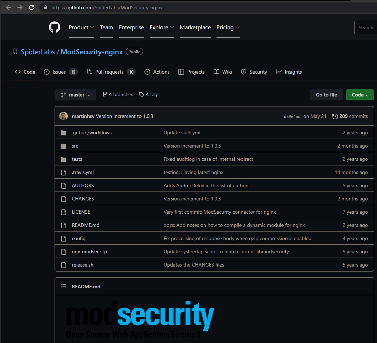Switch to the Projects tab

point(192,72)
